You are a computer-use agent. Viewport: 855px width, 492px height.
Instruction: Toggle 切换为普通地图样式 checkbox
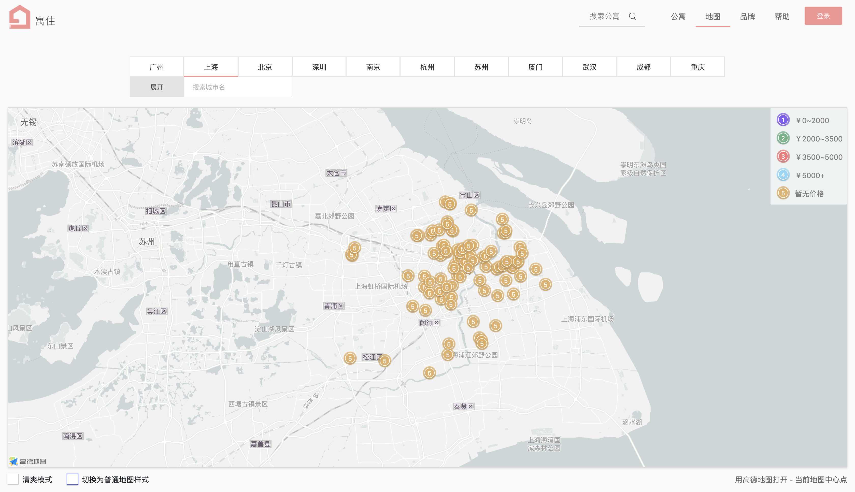(72, 479)
